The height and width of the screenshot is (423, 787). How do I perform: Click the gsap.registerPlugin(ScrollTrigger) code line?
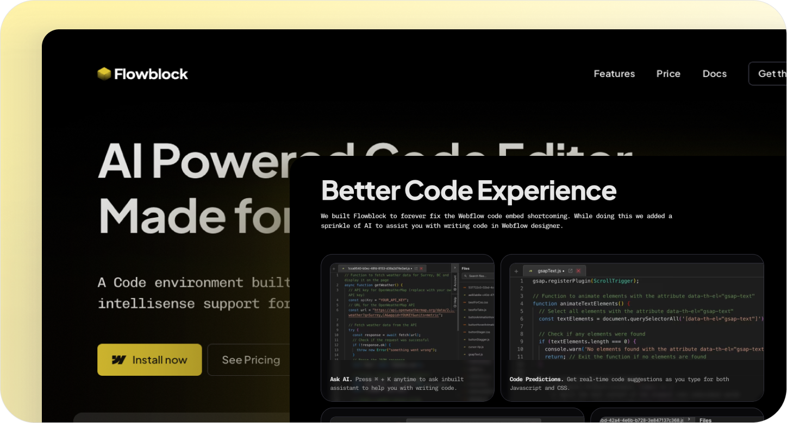[x=586, y=281]
